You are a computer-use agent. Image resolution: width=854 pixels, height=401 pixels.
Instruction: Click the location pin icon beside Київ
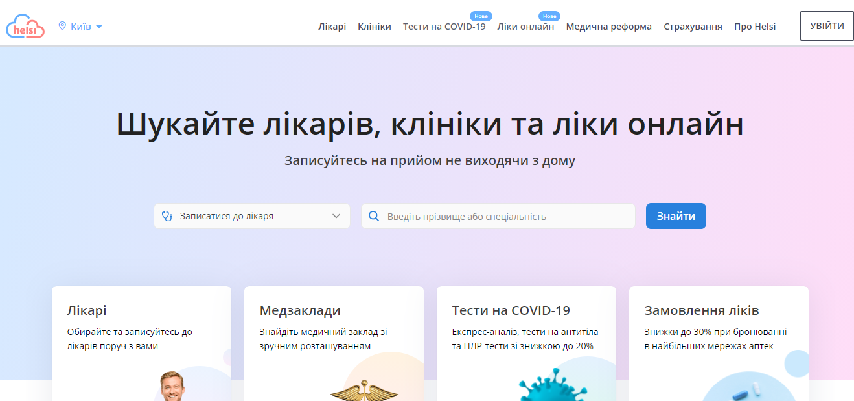(x=62, y=26)
